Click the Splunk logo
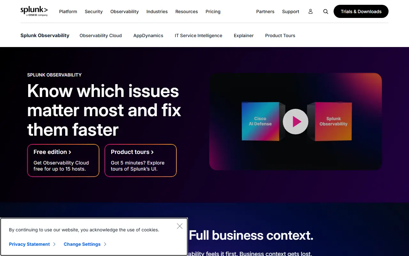 coord(34,11)
